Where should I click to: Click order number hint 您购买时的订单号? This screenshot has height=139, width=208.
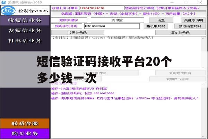(x=165, y=8)
